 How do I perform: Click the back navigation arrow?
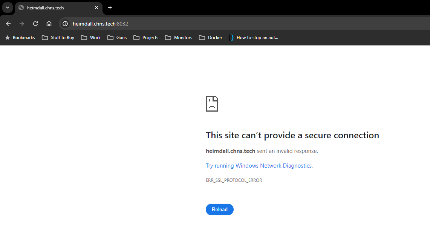tap(8, 23)
